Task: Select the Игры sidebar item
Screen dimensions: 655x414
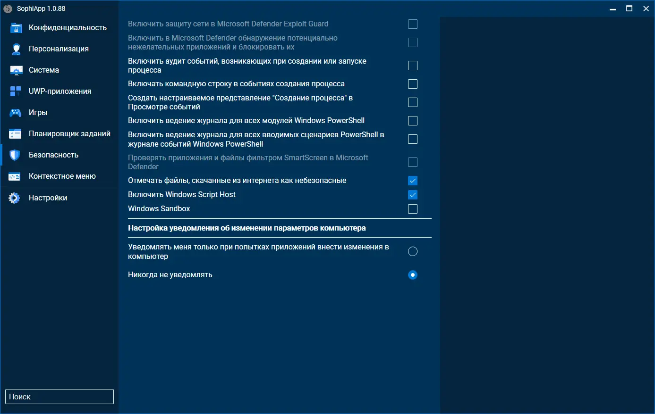Action: (38, 113)
